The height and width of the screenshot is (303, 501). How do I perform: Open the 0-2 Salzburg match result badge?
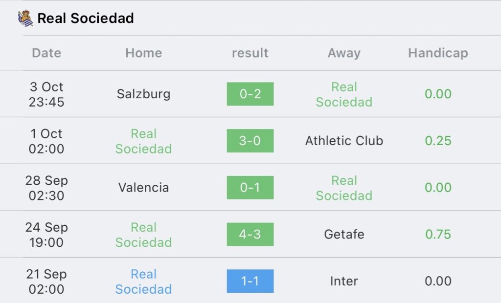pyautogui.click(x=250, y=94)
